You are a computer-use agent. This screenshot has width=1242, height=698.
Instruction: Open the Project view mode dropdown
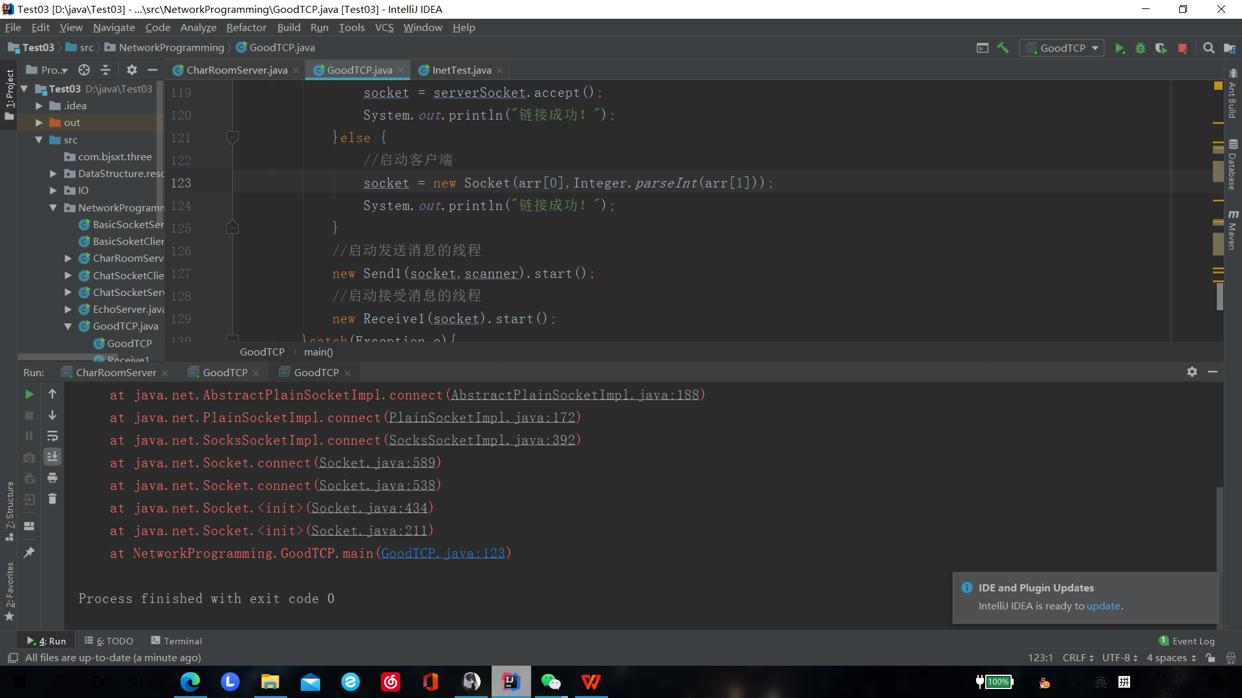(47, 70)
